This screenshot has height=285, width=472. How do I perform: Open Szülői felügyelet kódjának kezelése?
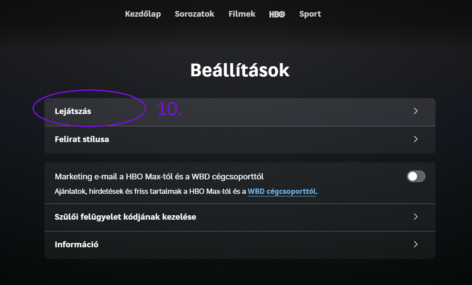[x=240, y=217]
